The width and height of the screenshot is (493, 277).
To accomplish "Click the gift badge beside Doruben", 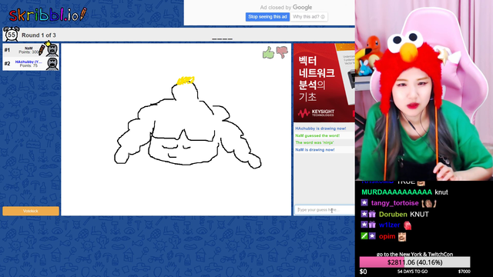I will (372, 214).
